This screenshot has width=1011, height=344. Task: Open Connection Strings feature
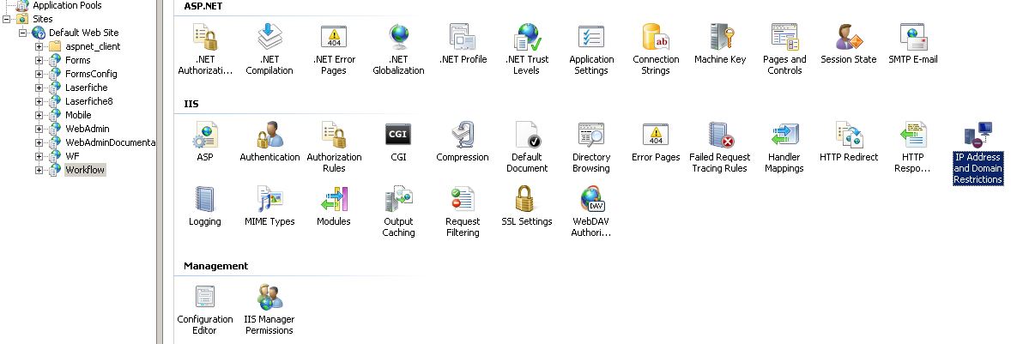(656, 50)
